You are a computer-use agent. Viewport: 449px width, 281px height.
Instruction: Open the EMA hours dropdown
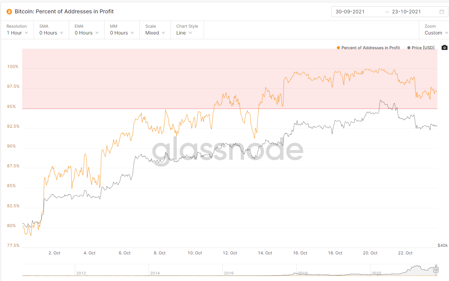pyautogui.click(x=86, y=33)
